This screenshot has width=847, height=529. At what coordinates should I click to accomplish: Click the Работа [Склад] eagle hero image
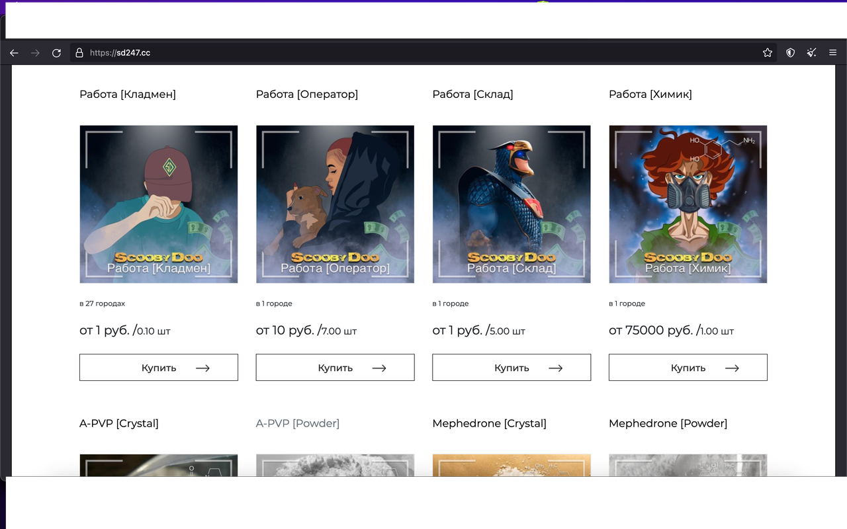[512, 204]
